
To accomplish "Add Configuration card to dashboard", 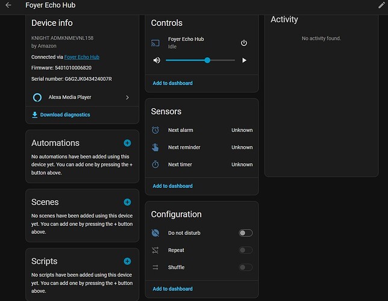I will [x=172, y=289].
